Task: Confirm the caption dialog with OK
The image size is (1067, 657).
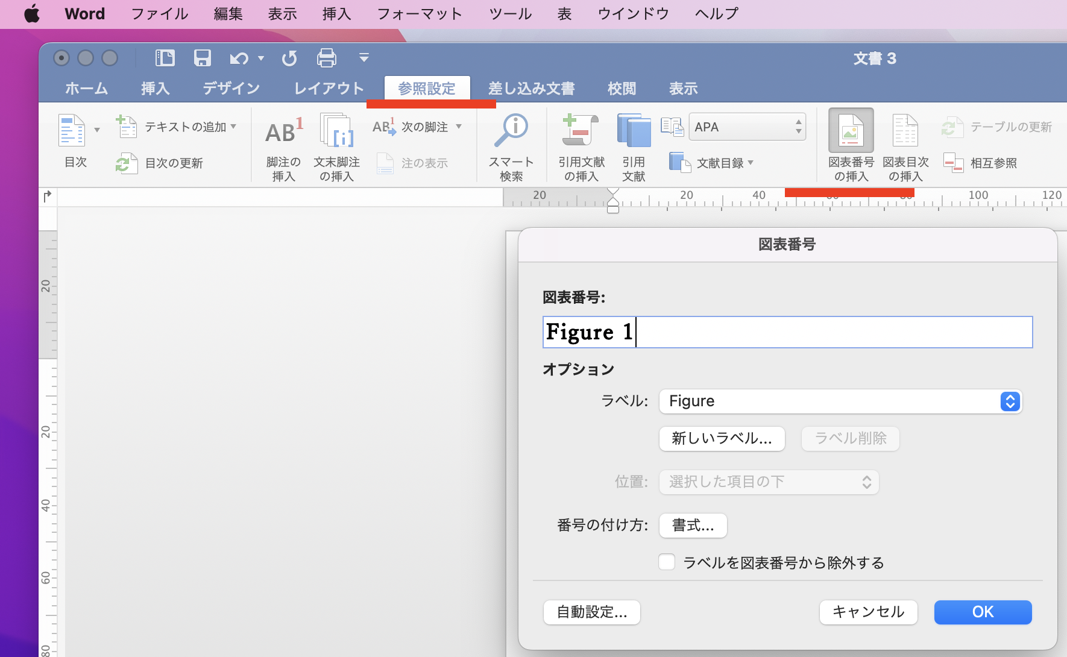Action: (x=983, y=612)
